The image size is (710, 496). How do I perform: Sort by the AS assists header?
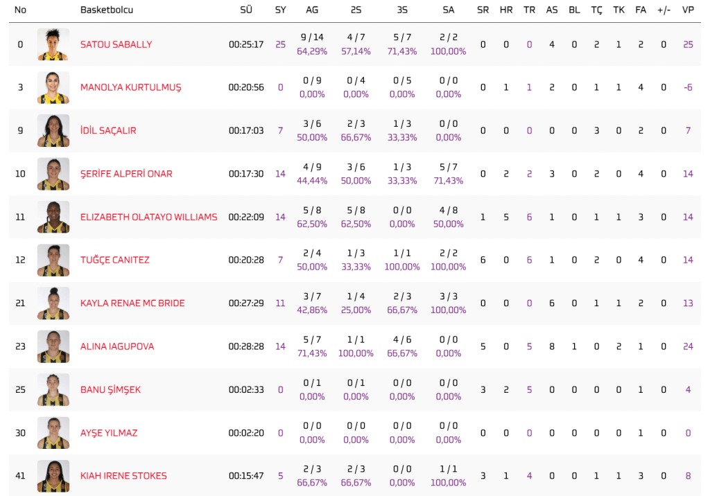[552, 10]
